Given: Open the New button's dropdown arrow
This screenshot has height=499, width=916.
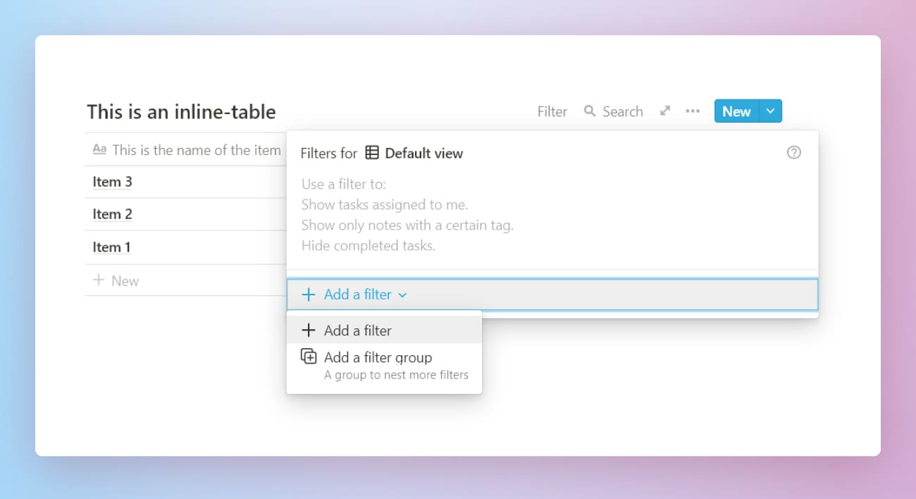Looking at the screenshot, I should 769,111.
